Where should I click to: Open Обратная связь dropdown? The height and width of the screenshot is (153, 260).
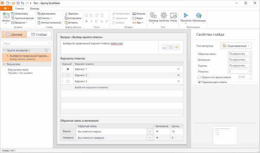point(240,54)
